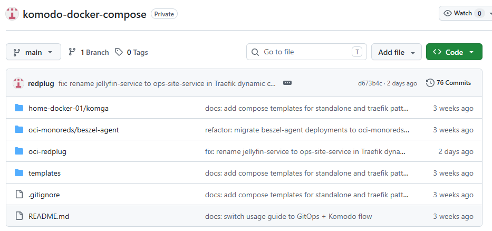Click the redplug avatar in the commit bar

pos(18,83)
